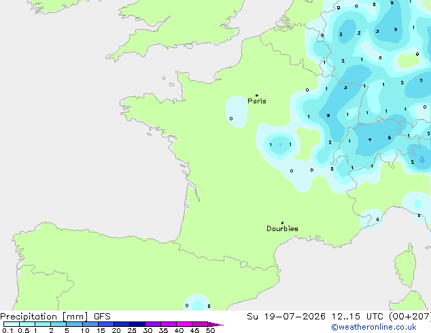Click the 'Su 19-07-2026 12..15 UTC' timestamp
The height and width of the screenshot is (333, 431).
coord(317,317)
